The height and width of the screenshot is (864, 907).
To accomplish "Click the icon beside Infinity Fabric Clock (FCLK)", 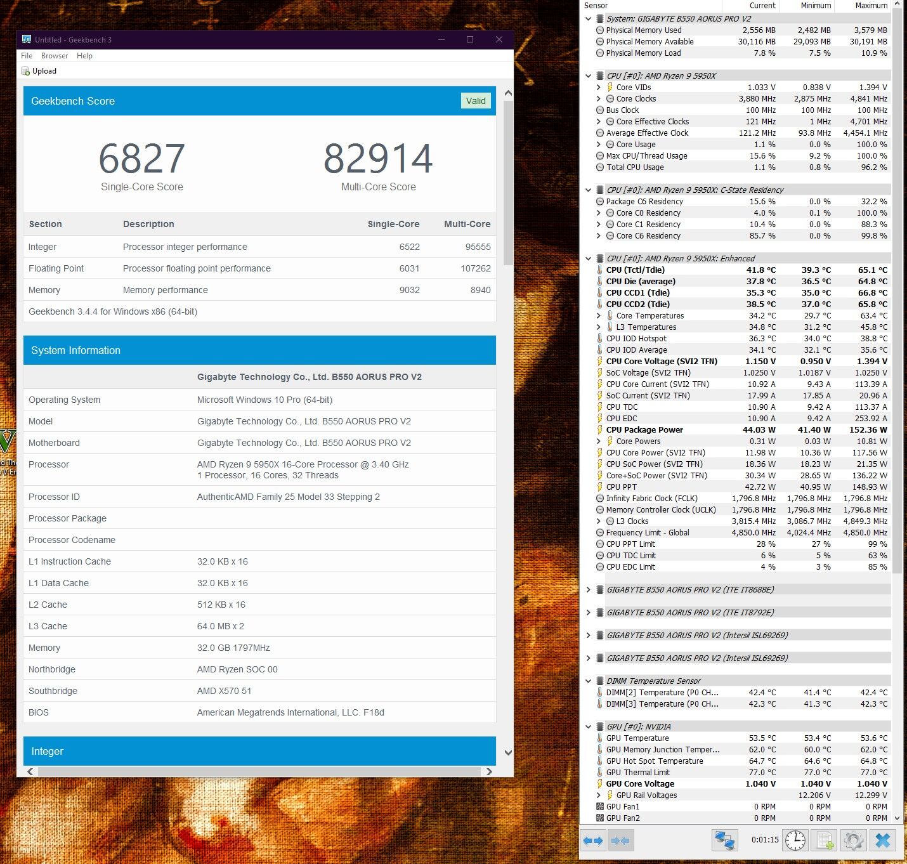I will point(600,498).
